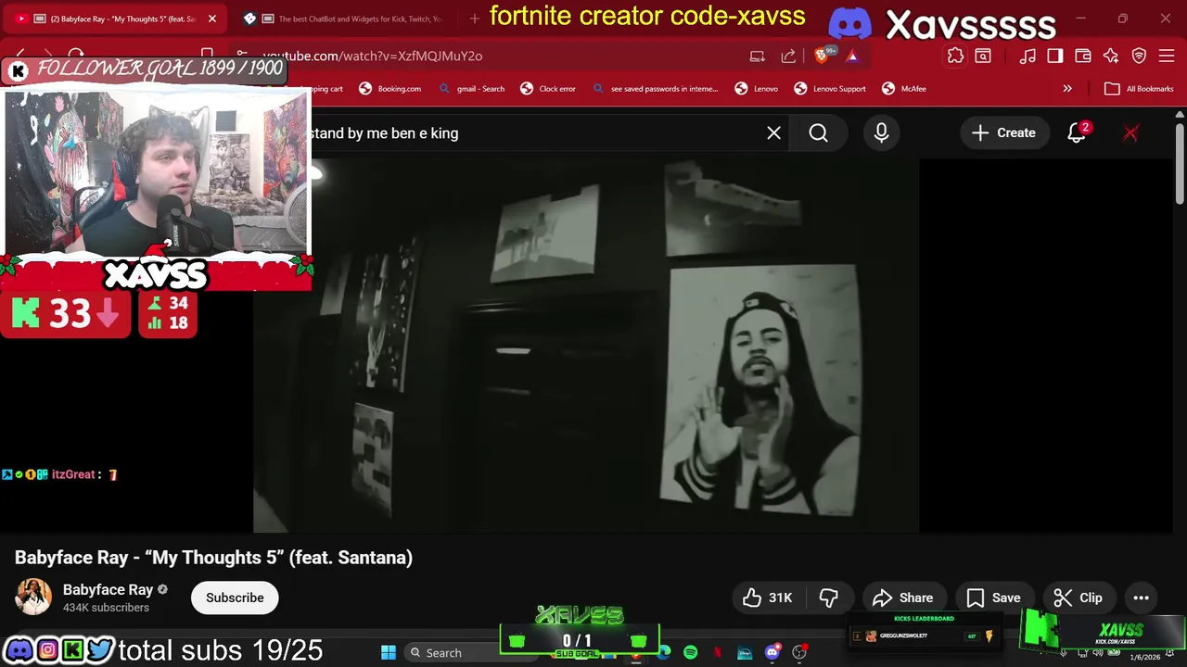Viewport: 1187px width, 667px height.
Task: Open Brave Shields lion icon
Action: coord(822,56)
